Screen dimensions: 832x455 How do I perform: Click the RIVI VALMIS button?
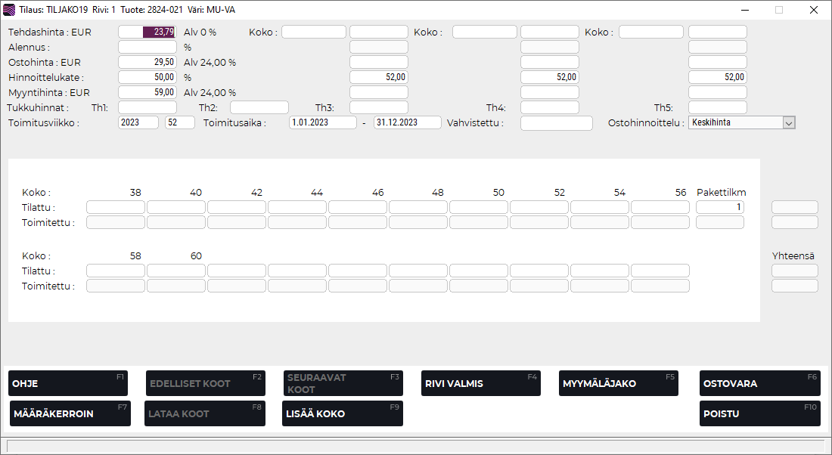[479, 383]
